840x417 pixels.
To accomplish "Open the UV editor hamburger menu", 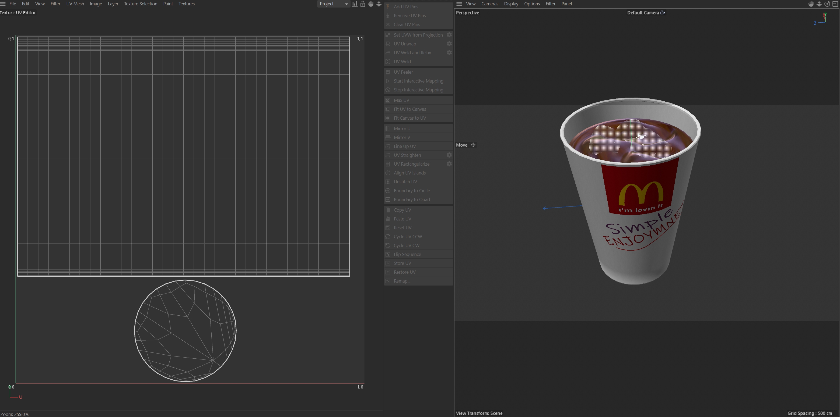I will coord(3,4).
